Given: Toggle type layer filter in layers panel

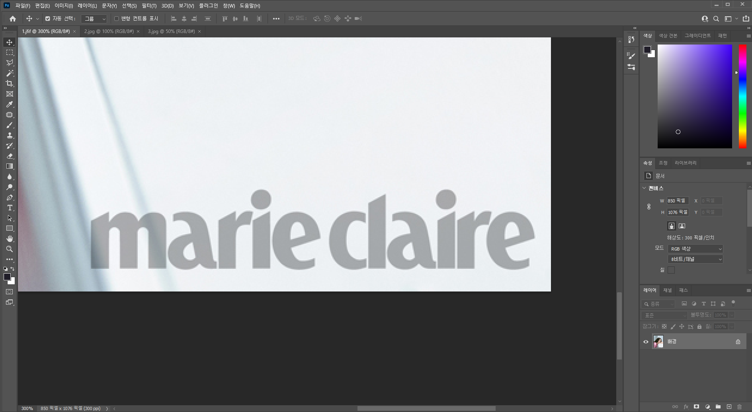Looking at the screenshot, I should pyautogui.click(x=703, y=304).
